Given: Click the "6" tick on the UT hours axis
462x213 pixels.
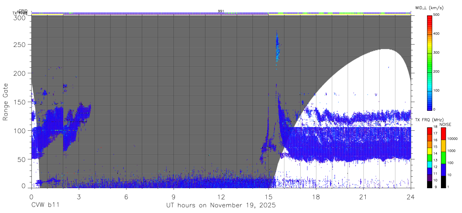Looking at the screenshot, I should (126, 196).
